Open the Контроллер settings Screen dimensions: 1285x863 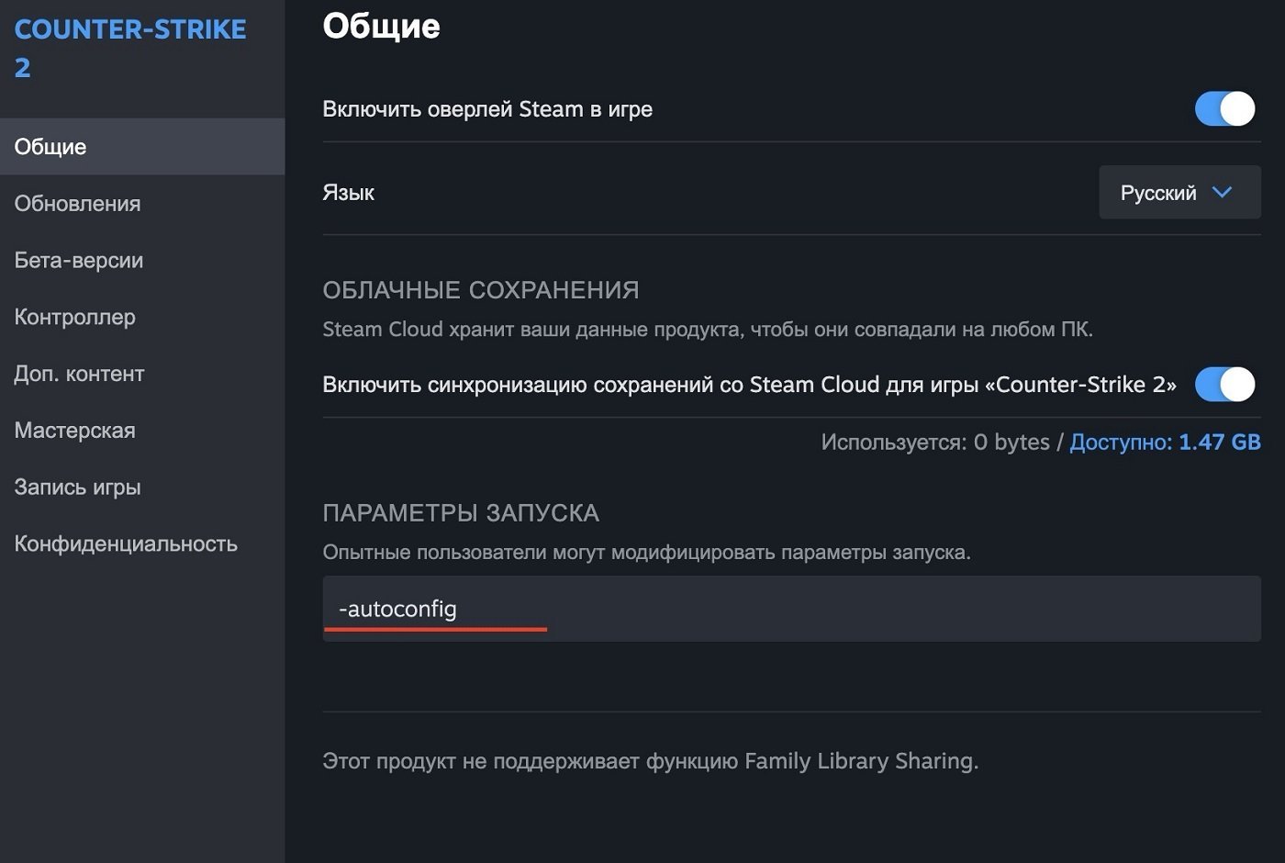coord(142,318)
